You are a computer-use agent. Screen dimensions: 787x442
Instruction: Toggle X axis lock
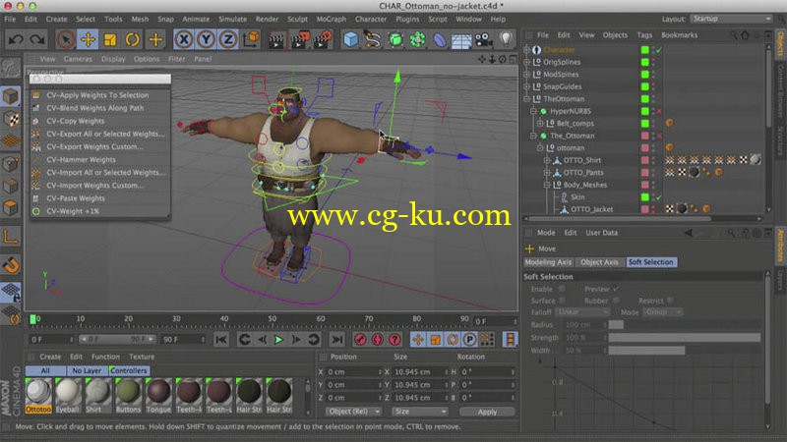coord(184,39)
